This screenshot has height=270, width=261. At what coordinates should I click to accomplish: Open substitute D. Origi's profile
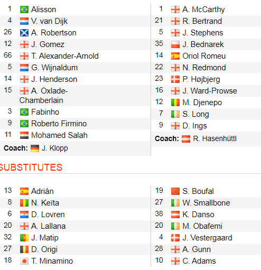click(x=44, y=249)
